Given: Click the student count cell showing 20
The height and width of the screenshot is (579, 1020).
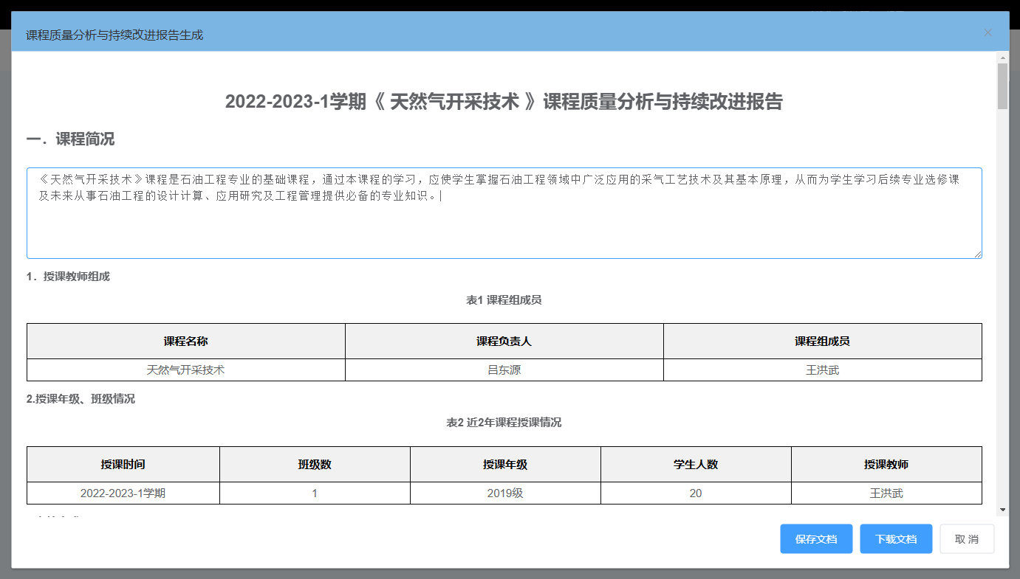Looking at the screenshot, I should point(695,493).
